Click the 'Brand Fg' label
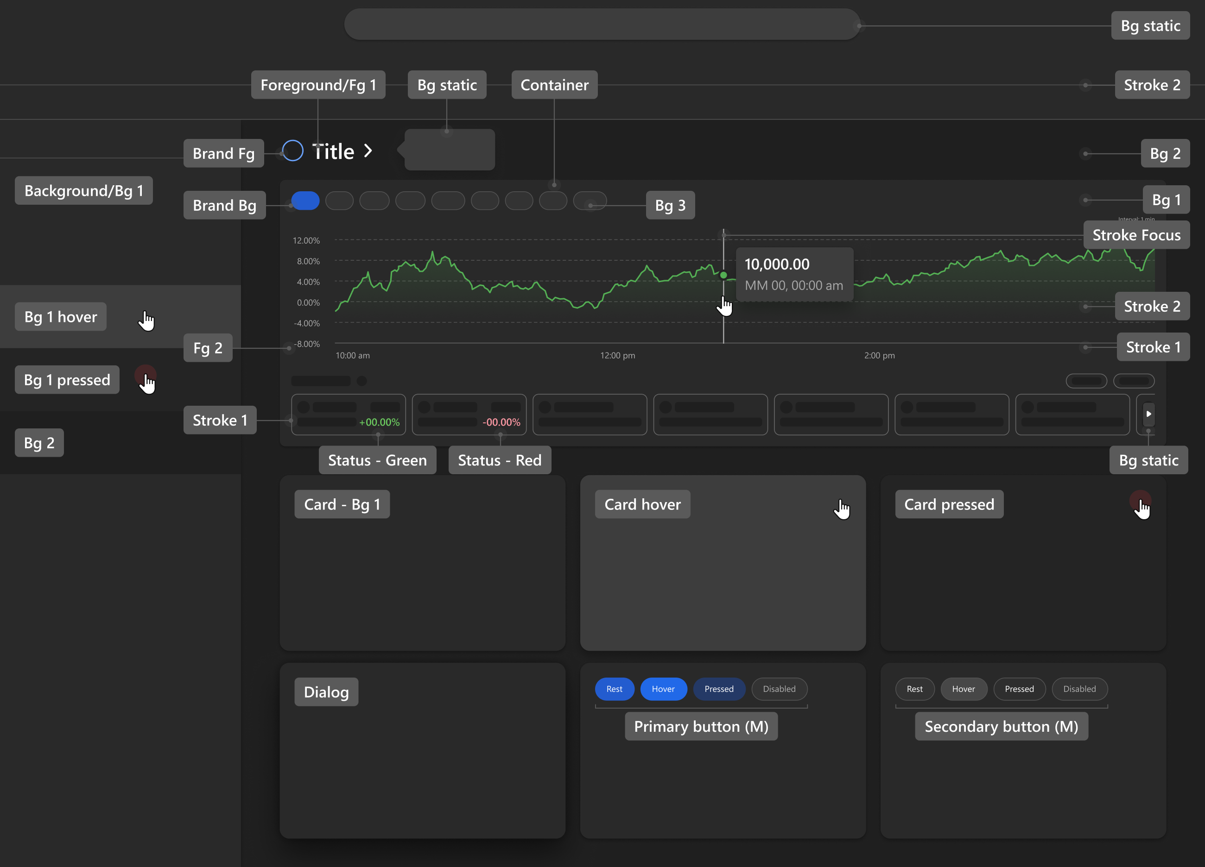This screenshot has height=867, width=1205. [224, 153]
